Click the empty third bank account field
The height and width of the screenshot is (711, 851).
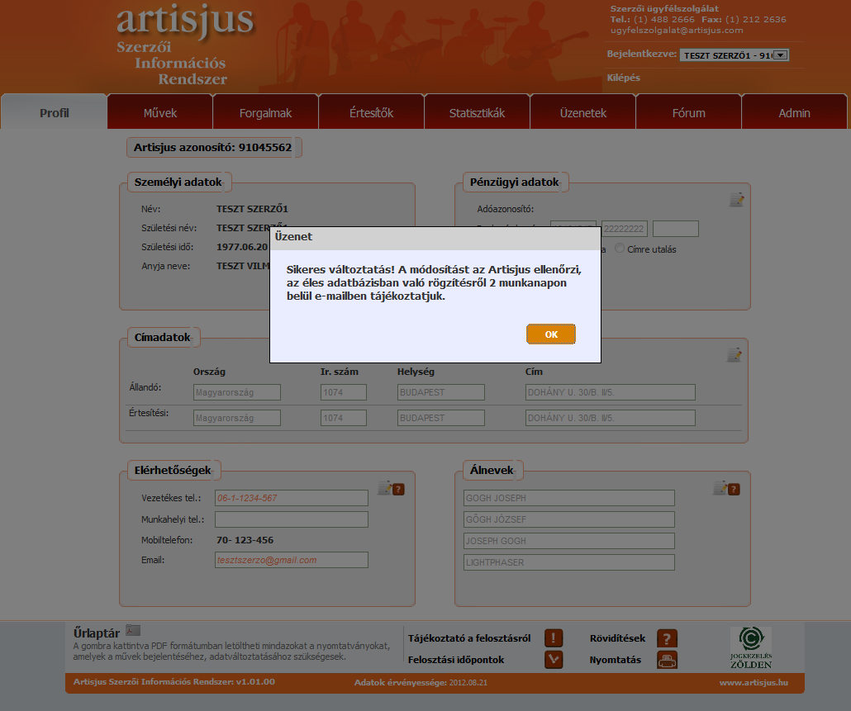point(676,229)
